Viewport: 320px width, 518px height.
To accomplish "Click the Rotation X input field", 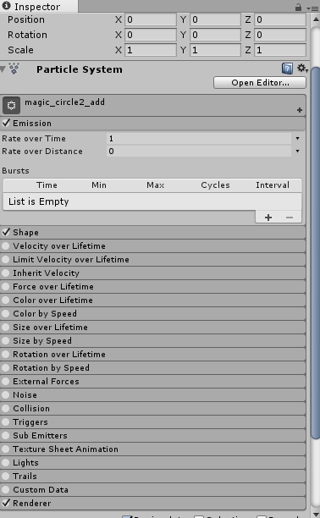I will (x=151, y=35).
